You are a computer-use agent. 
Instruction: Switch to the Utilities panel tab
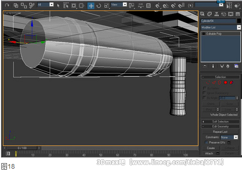(238, 14)
